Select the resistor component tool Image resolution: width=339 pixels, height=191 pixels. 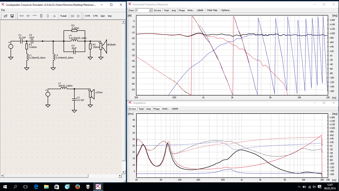[22, 16]
